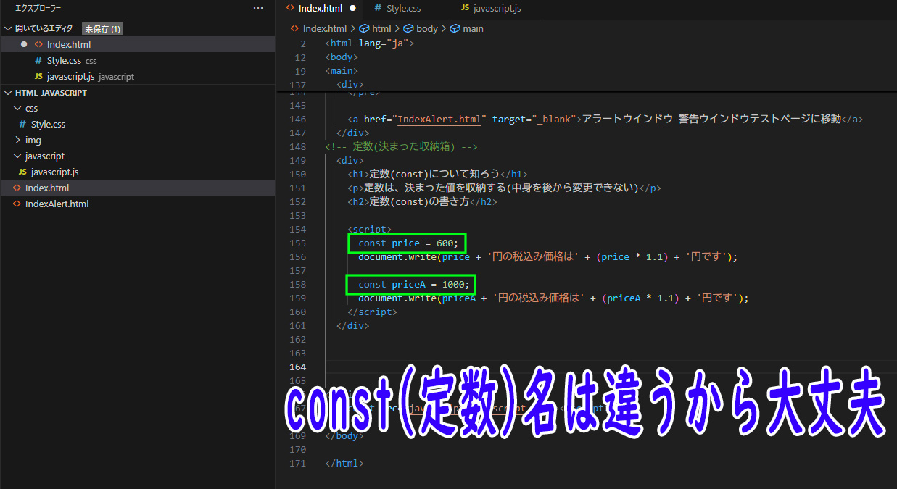Open the Explorer more actions ellipsis
Viewport: 897px width, 489px height.
258,8
